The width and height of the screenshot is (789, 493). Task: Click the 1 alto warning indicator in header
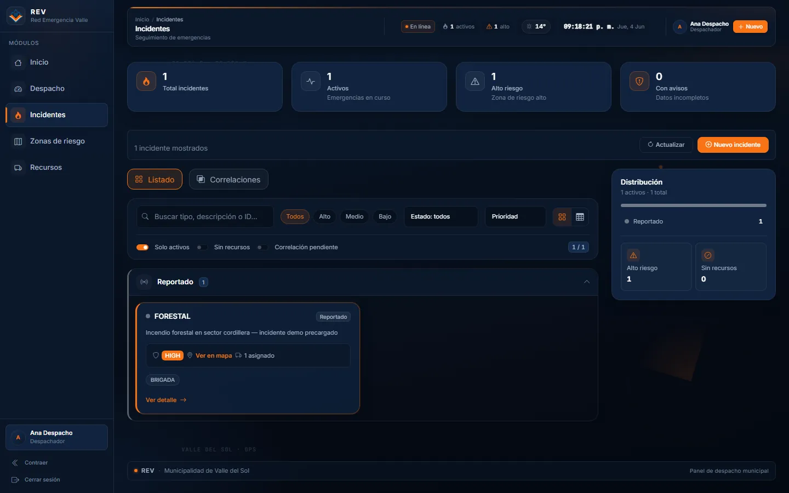click(498, 26)
